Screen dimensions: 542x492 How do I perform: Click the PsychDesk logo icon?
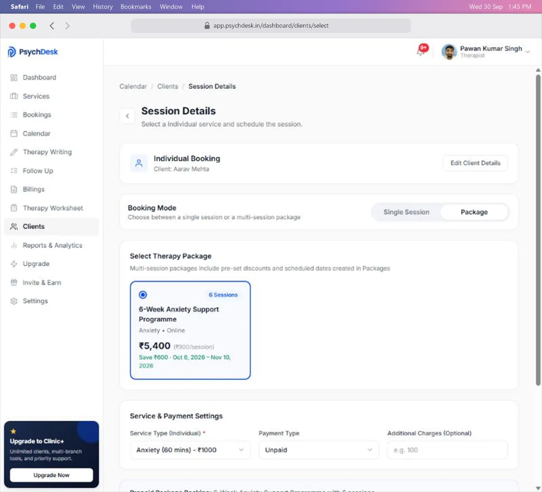point(12,52)
